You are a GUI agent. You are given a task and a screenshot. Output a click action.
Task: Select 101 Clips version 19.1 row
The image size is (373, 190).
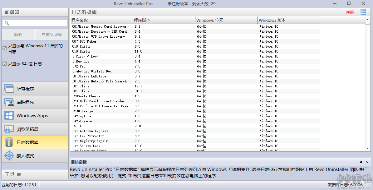pos(195,86)
